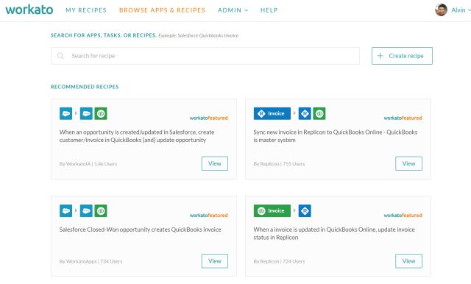View the invoice updated in QuickBooks Online recipe
Viewport: 471px width, 284px height.
pyautogui.click(x=408, y=261)
